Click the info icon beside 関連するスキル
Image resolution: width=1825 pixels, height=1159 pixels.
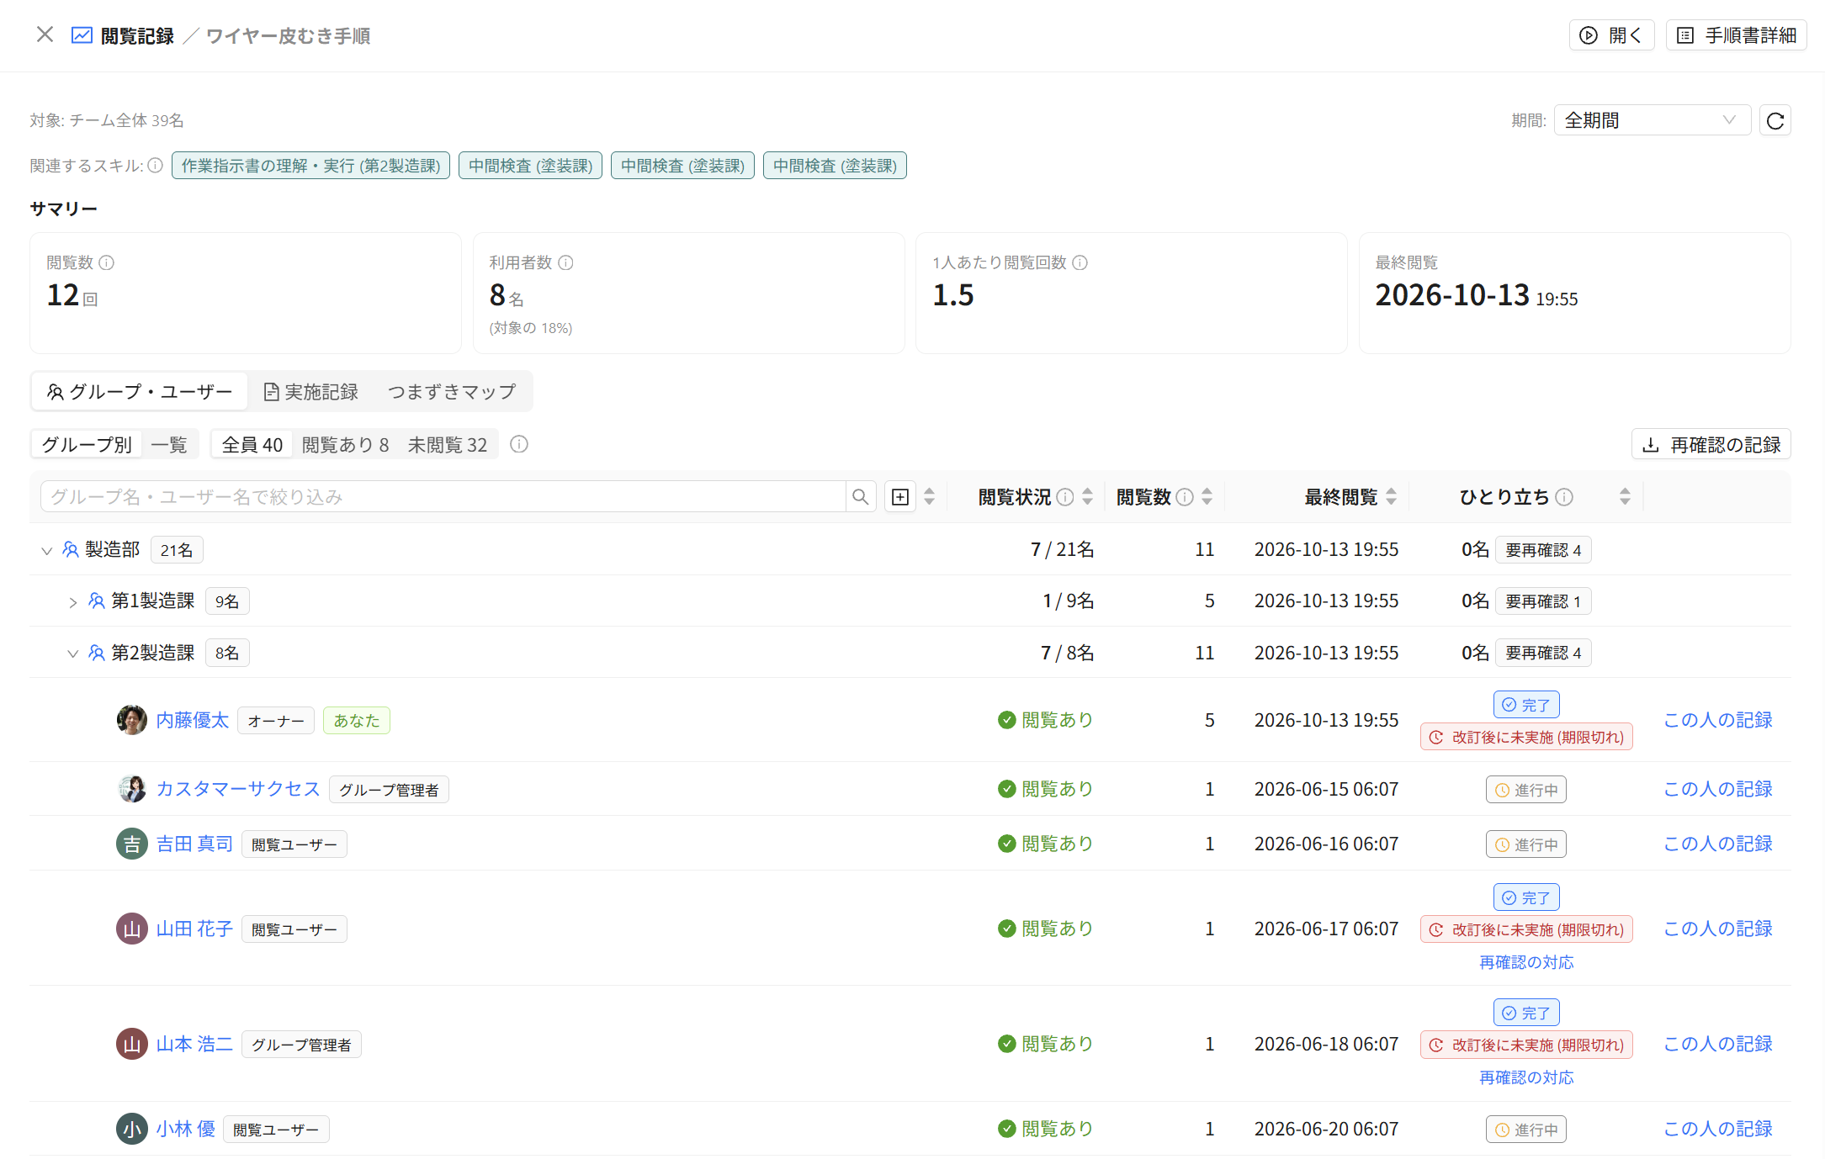[x=156, y=166]
